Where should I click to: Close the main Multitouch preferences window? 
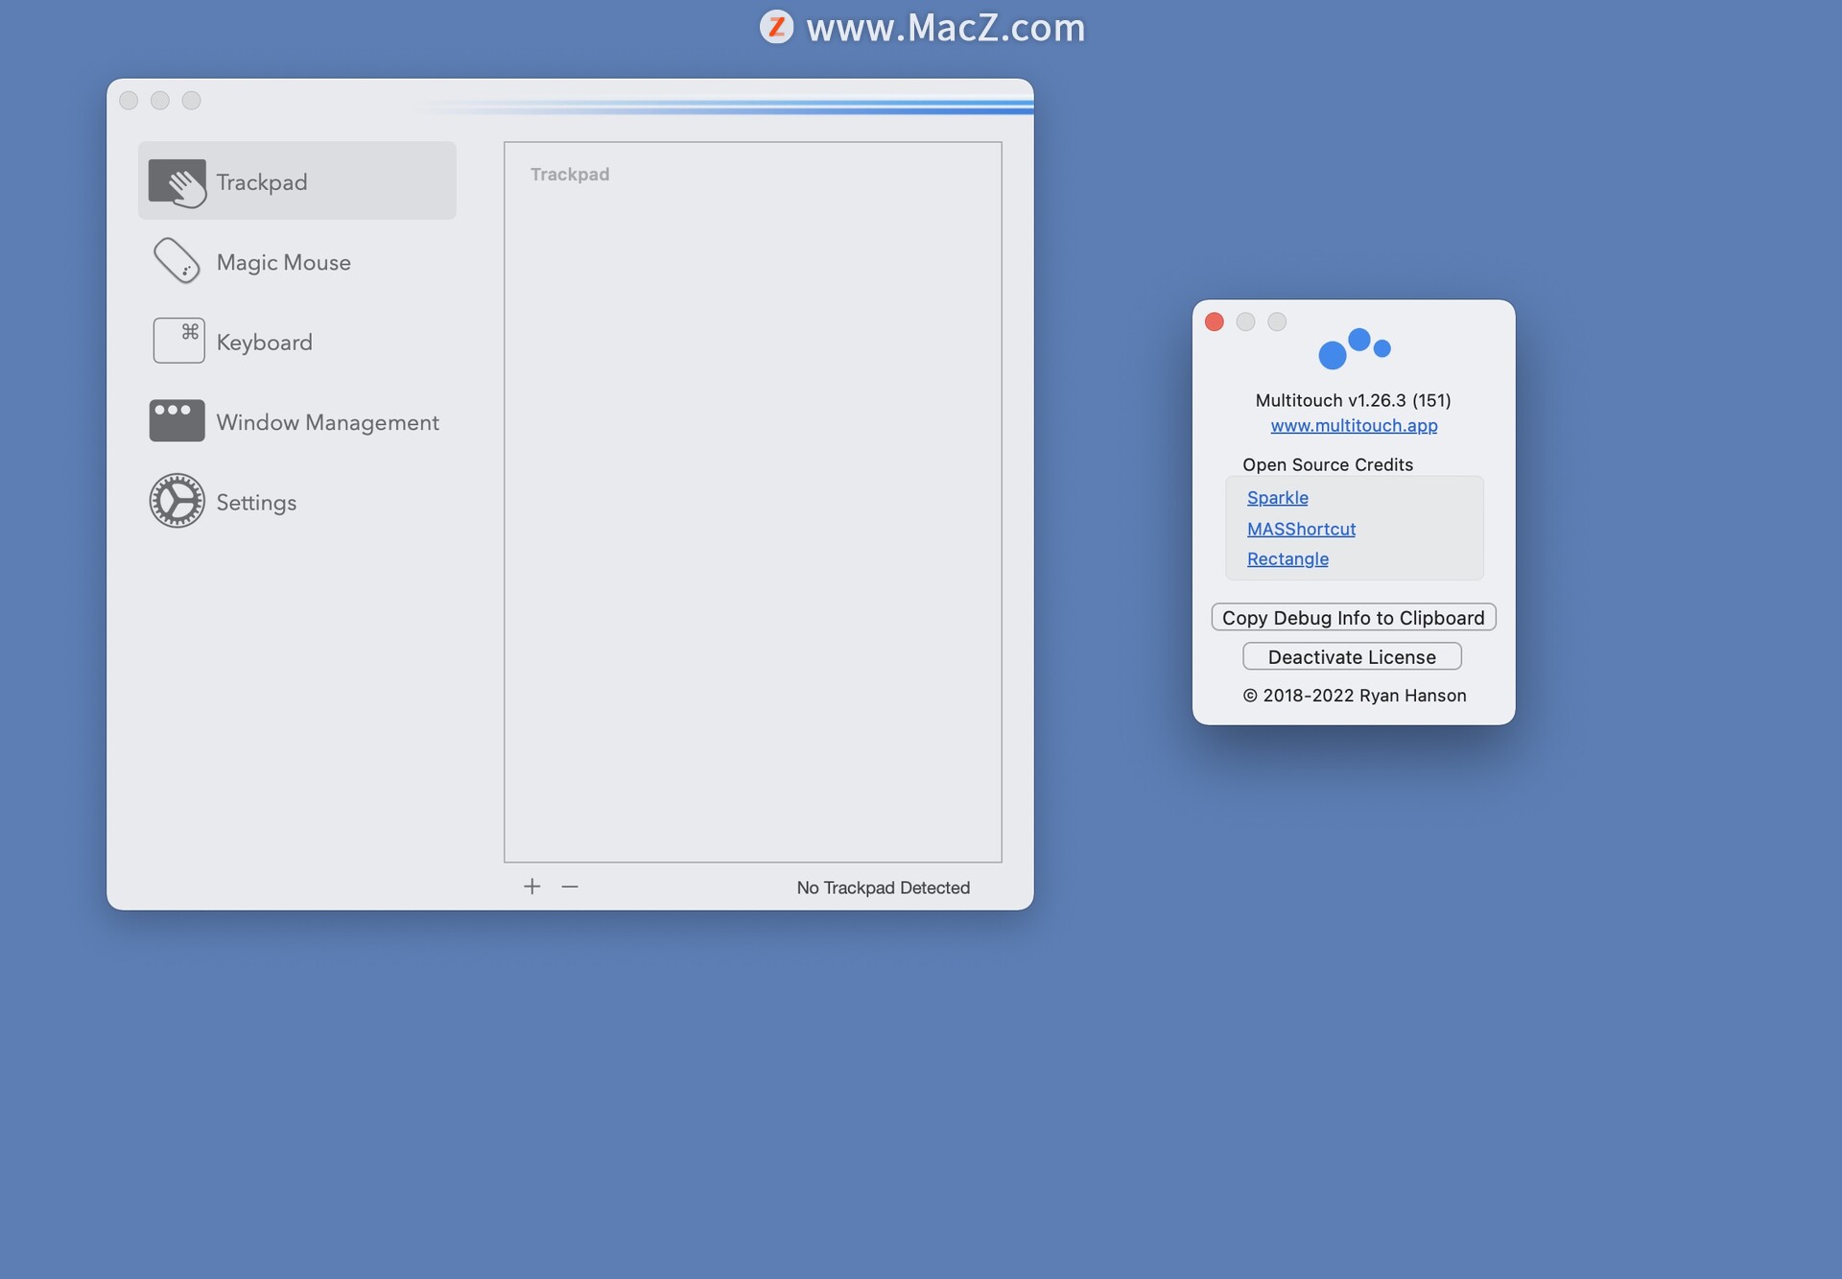[x=129, y=101]
